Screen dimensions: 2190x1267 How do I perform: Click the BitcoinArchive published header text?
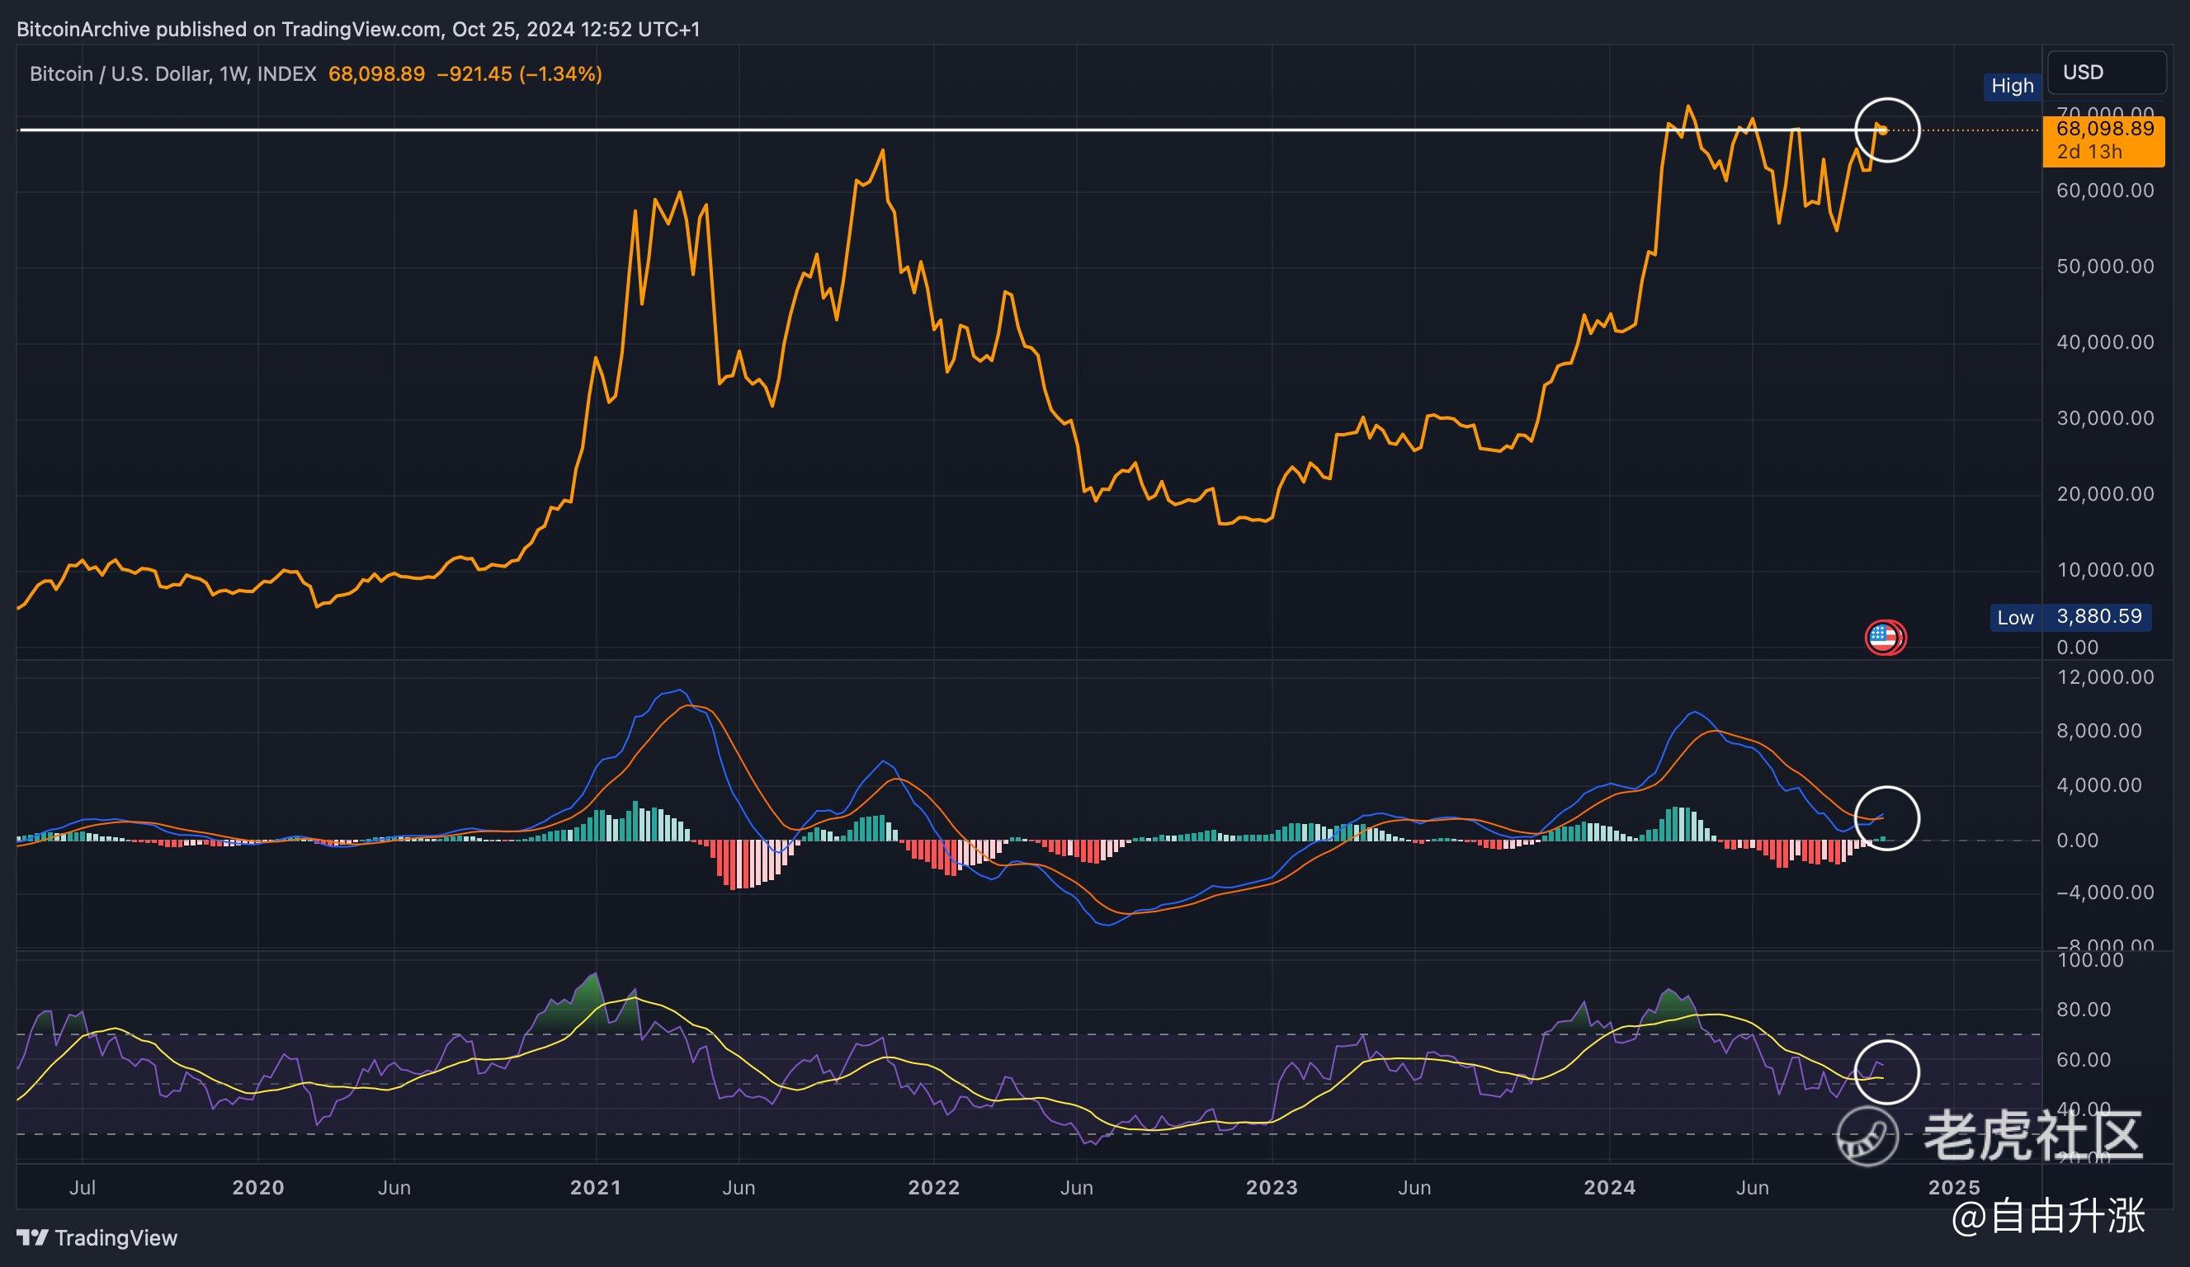[358, 30]
